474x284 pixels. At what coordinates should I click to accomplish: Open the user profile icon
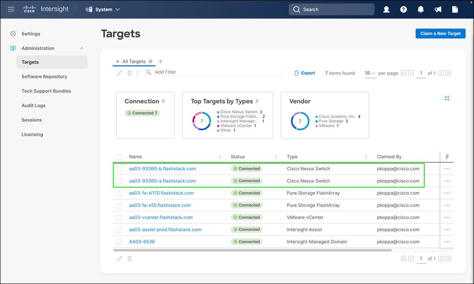(386, 9)
